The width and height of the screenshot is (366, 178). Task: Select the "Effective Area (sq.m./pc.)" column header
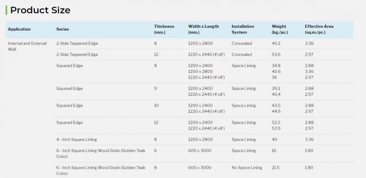(x=319, y=29)
